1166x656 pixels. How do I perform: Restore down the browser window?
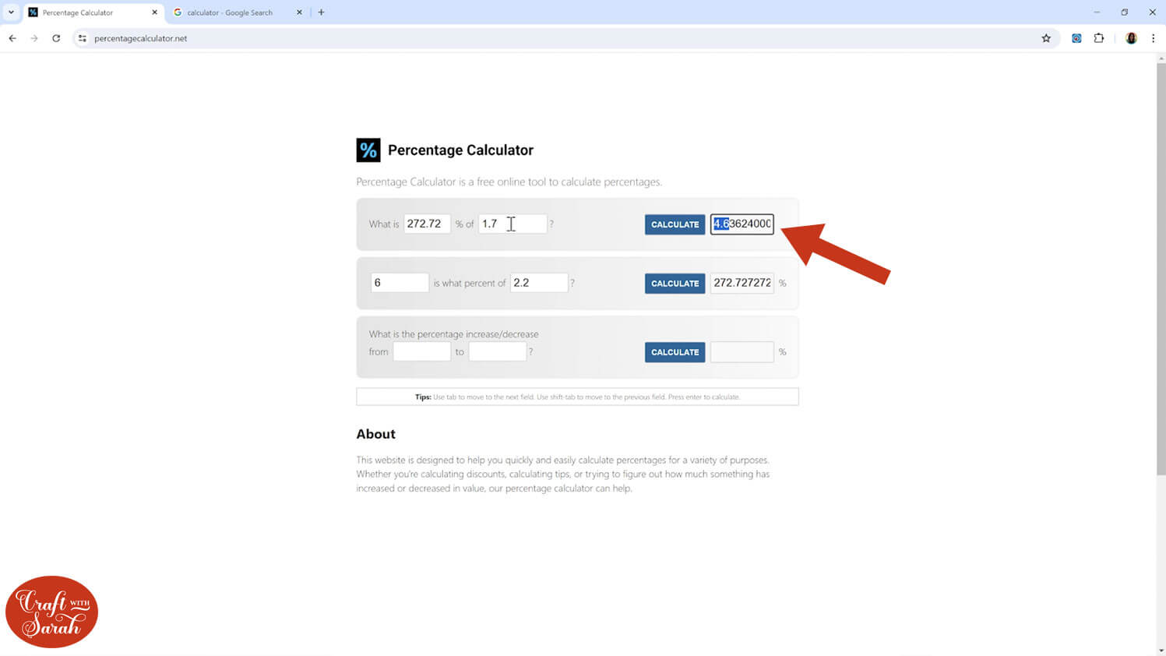pos(1125,12)
